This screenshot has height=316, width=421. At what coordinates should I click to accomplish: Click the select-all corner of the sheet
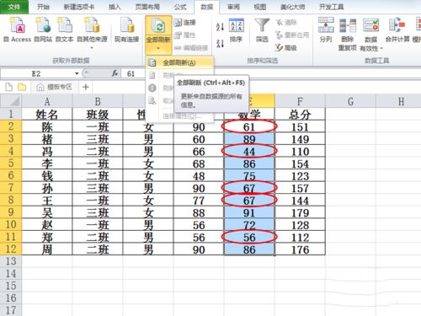tap(11, 101)
